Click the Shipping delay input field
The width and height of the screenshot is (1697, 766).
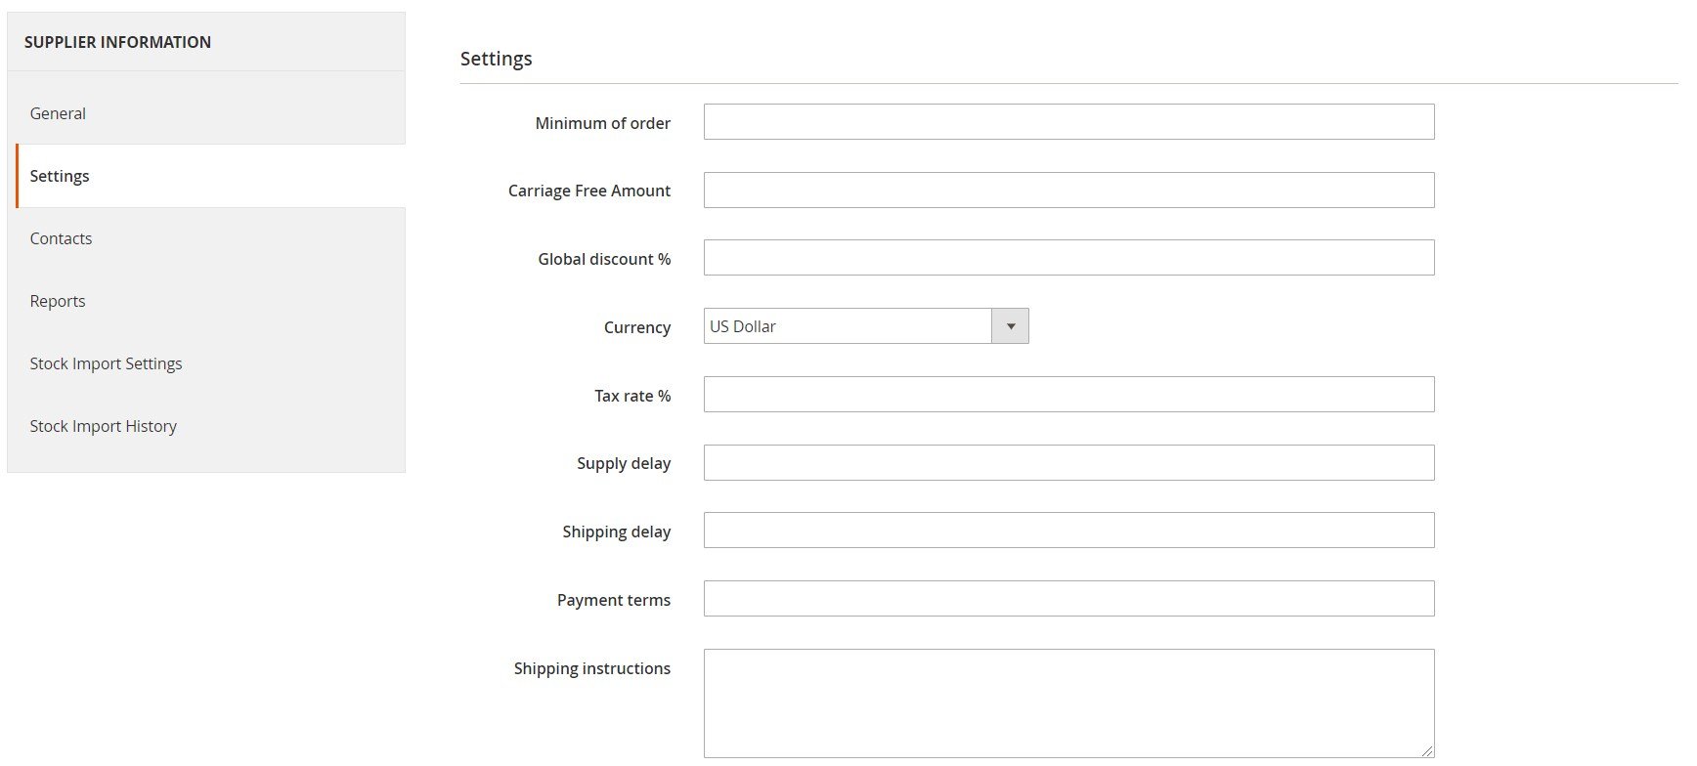(x=1068, y=531)
